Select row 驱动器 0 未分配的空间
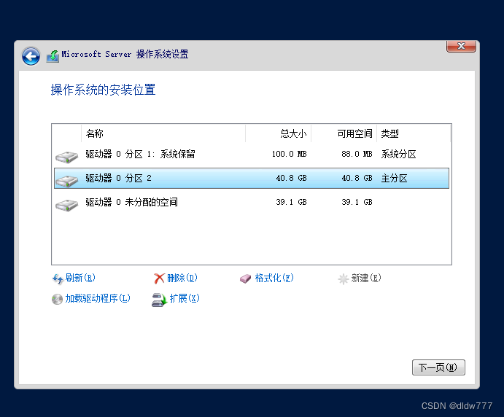Viewport: 504px width, 417px height. tap(252, 203)
